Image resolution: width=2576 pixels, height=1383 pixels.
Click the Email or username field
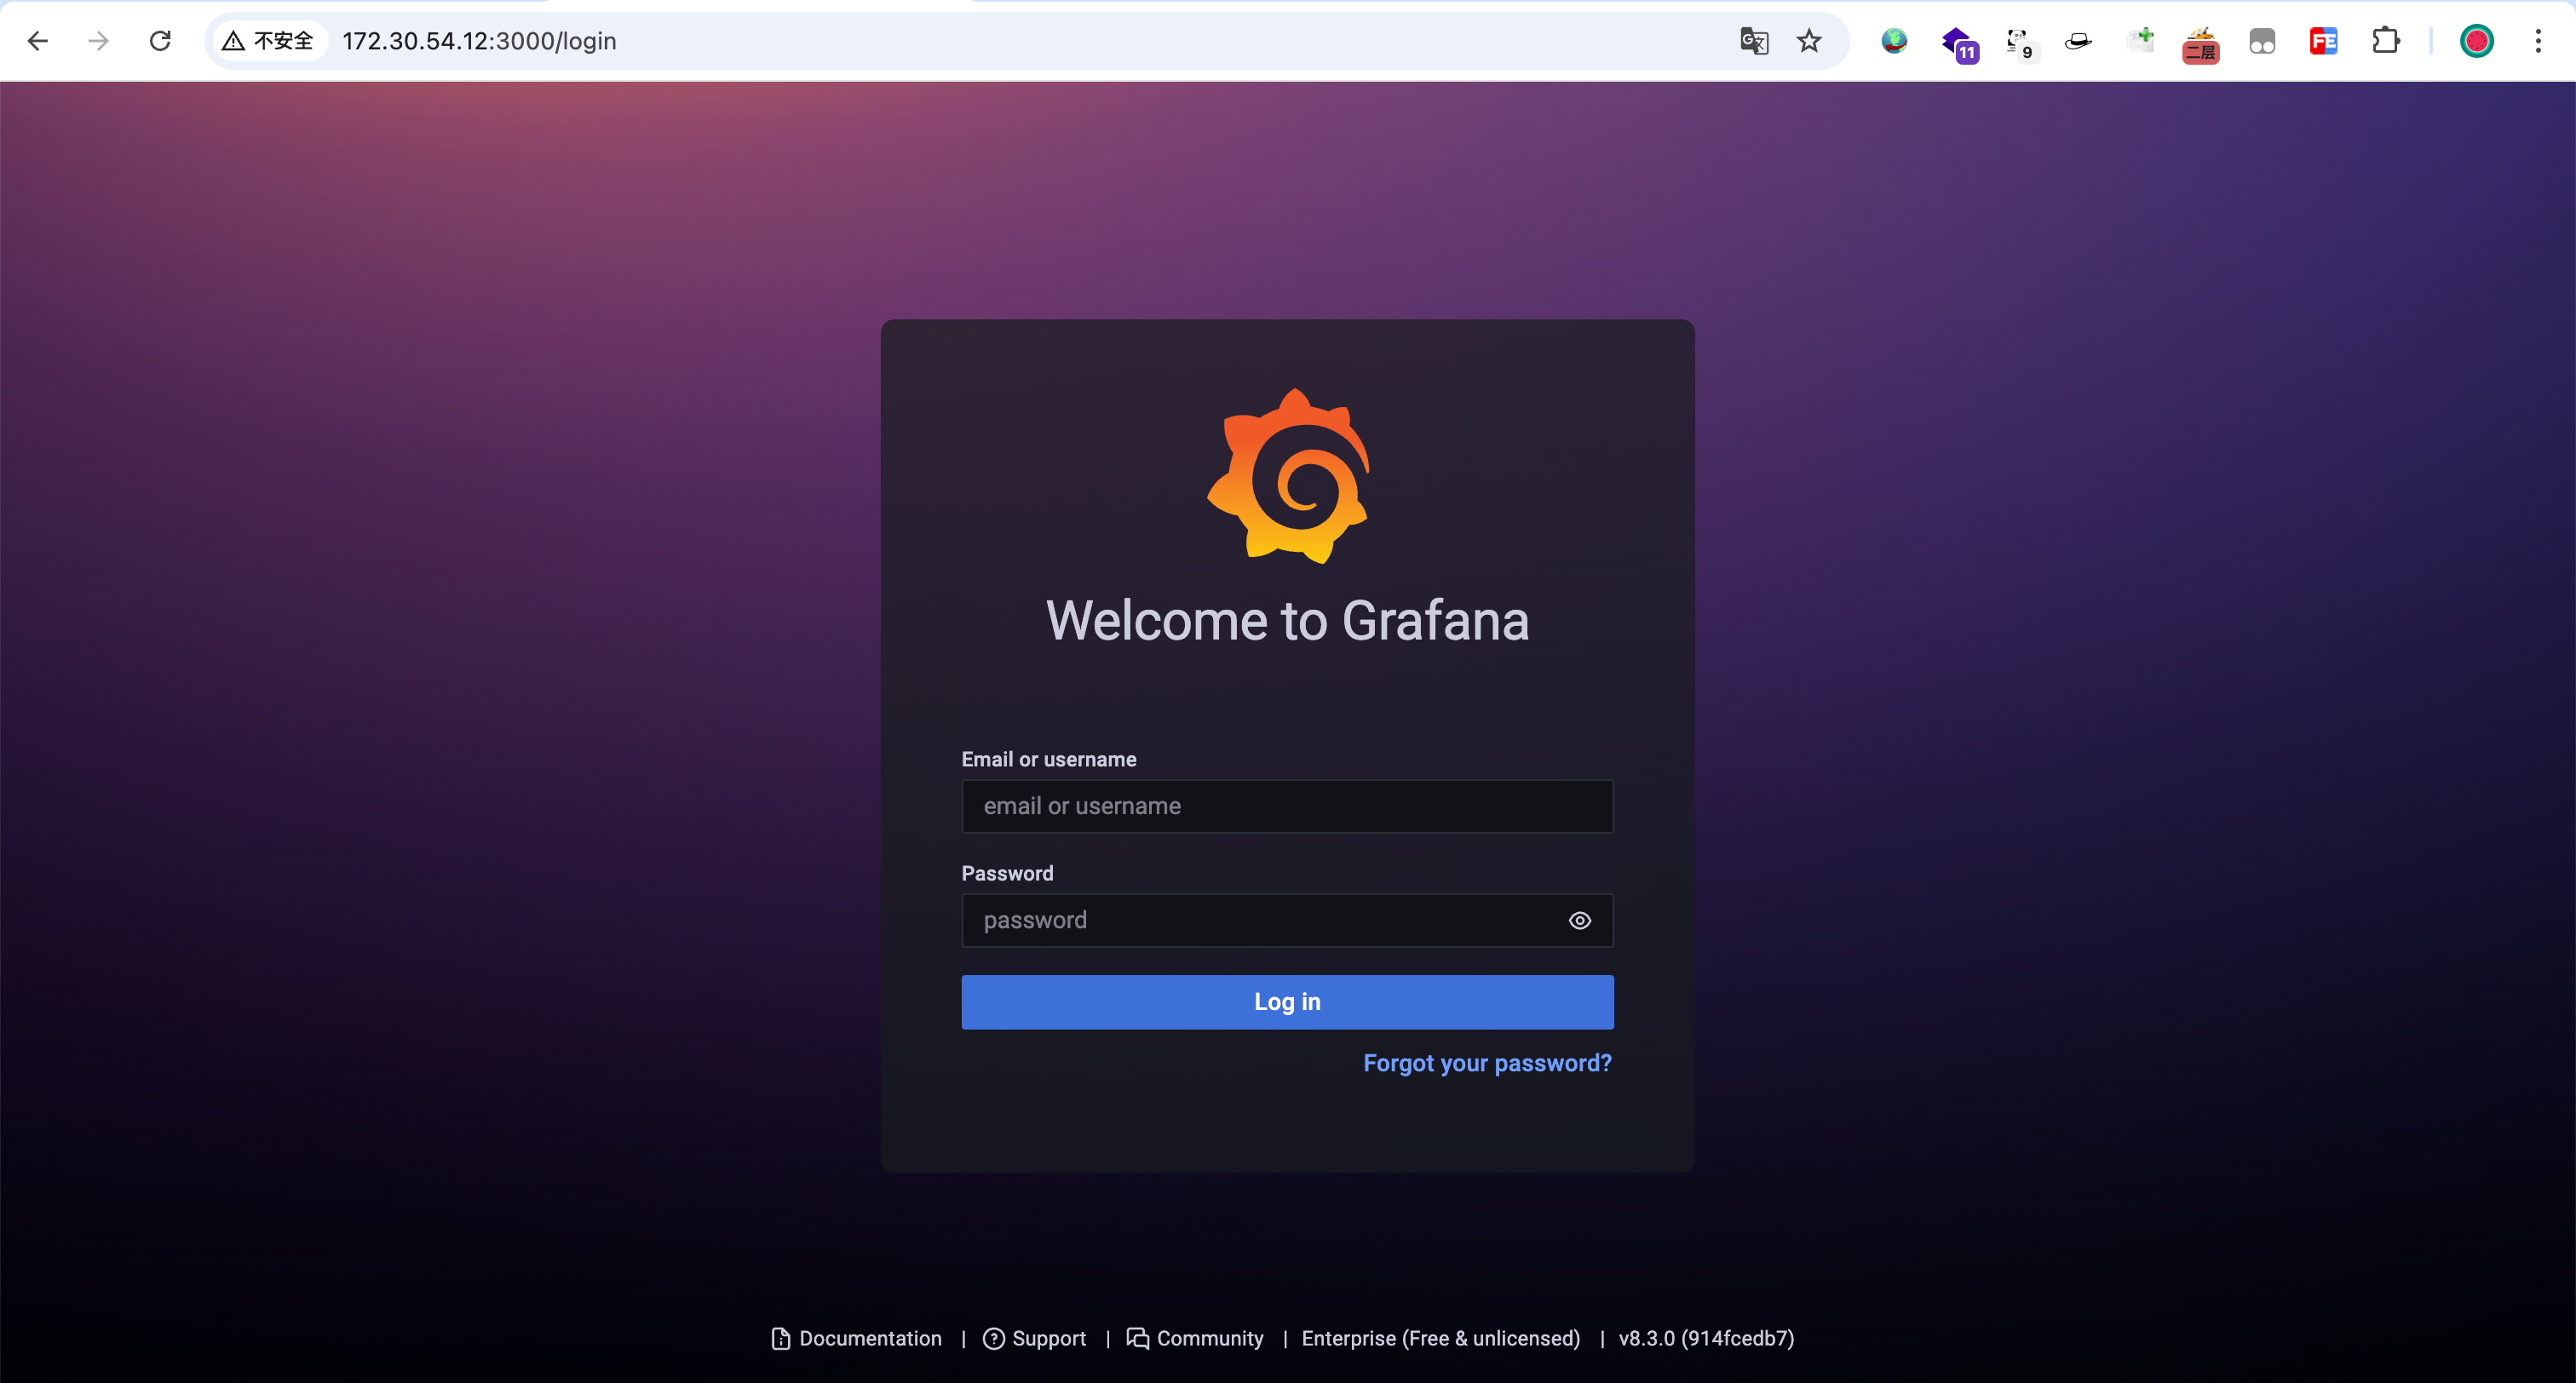coord(1286,806)
